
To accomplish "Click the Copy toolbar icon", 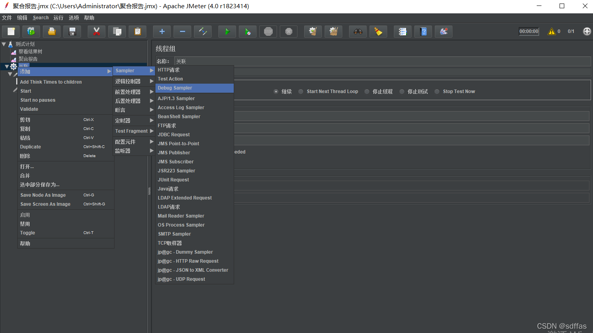I will pos(117,31).
